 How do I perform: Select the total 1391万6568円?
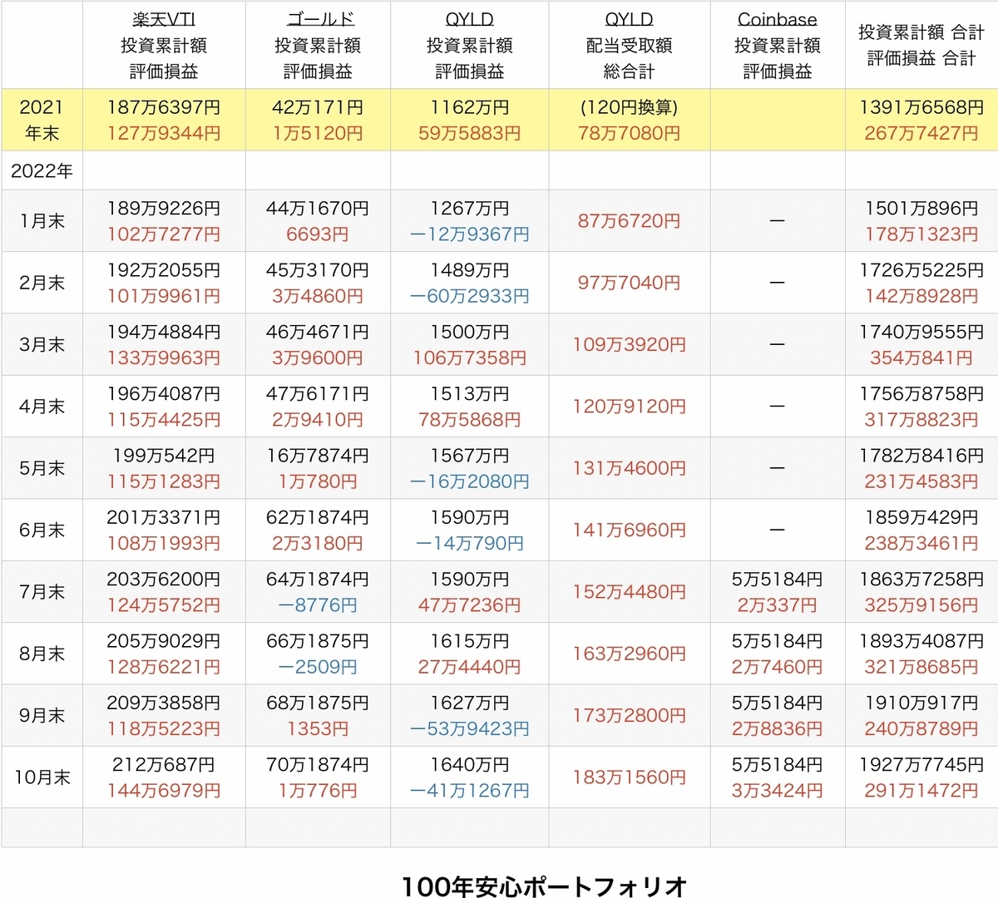(921, 107)
